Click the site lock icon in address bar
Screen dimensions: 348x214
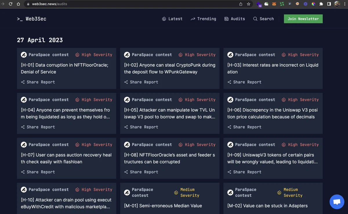click(x=28, y=4)
